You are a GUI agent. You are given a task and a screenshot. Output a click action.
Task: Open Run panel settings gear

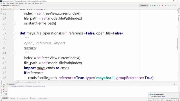tap(174, 84)
